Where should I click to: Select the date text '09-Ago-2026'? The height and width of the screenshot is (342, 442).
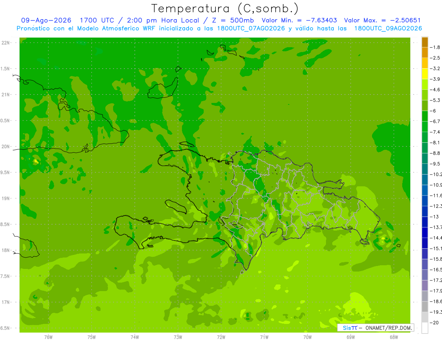46,20
